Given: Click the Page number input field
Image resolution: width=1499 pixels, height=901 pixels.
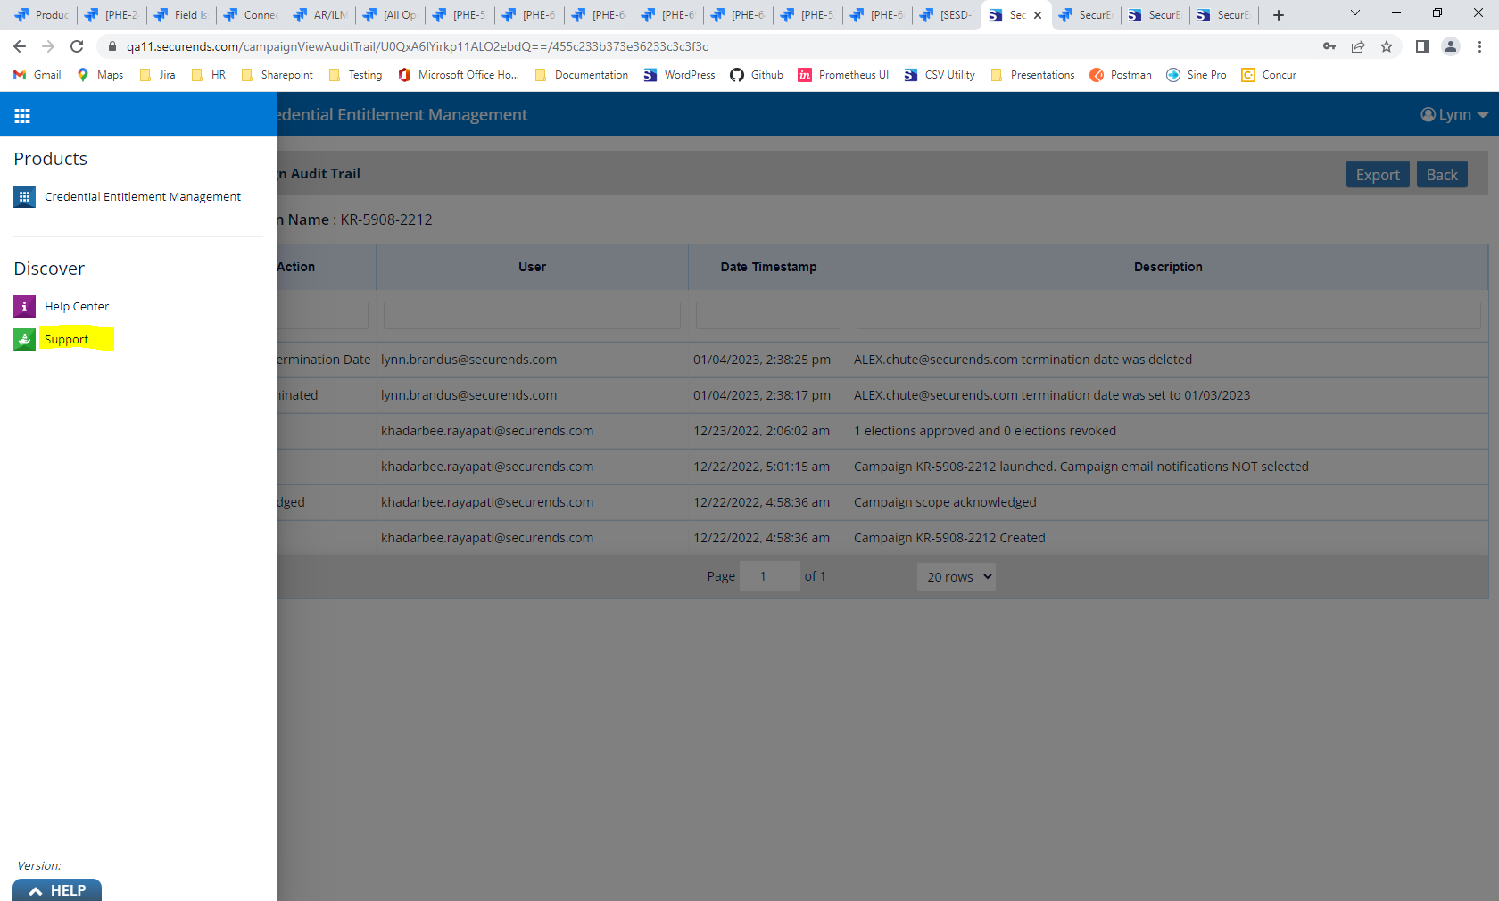Looking at the screenshot, I should pos(769,576).
